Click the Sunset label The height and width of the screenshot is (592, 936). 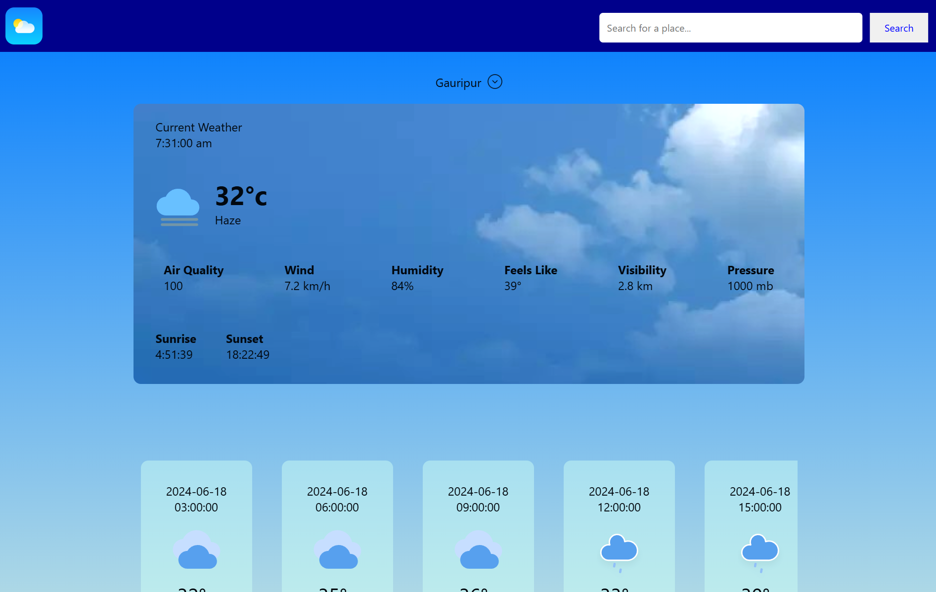(244, 339)
